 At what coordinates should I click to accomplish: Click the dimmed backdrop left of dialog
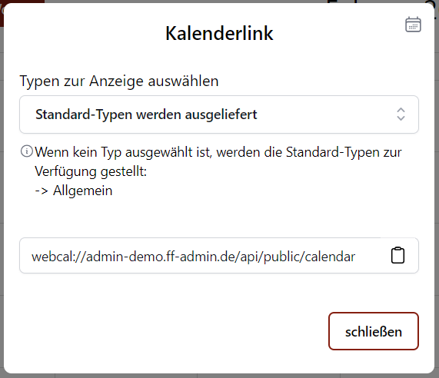(2, 196)
